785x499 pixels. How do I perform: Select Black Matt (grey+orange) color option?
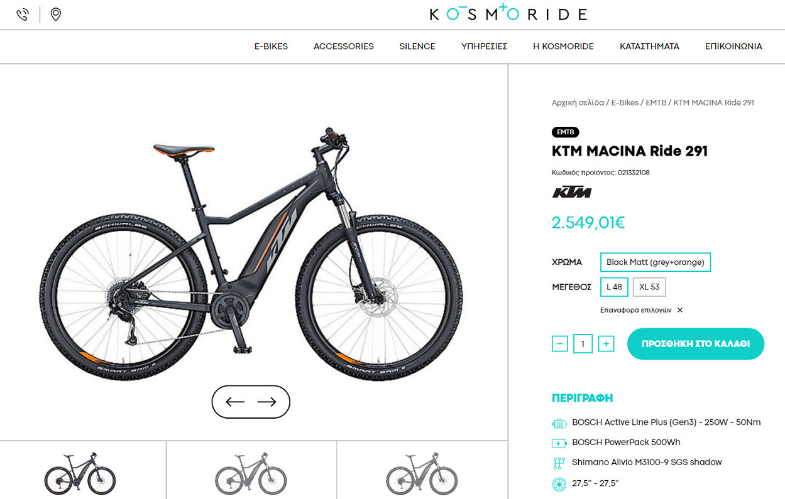656,262
